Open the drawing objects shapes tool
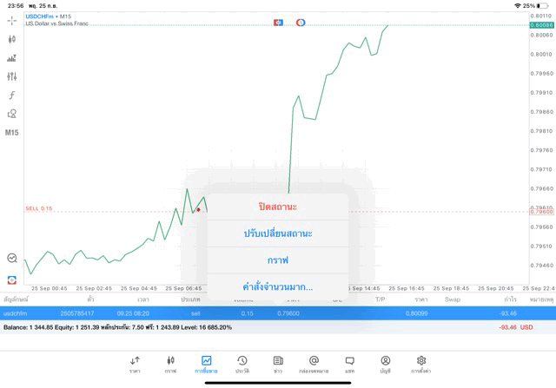The height and width of the screenshot is (388, 556). pos(11,114)
